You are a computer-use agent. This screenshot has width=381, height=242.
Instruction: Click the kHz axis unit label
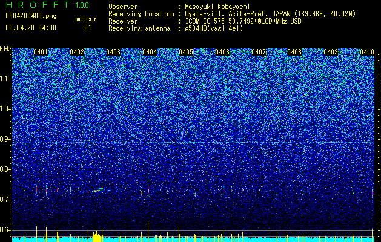[5, 49]
